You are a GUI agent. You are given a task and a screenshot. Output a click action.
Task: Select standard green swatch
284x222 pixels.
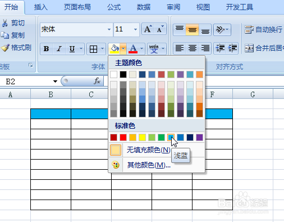tap(161, 137)
